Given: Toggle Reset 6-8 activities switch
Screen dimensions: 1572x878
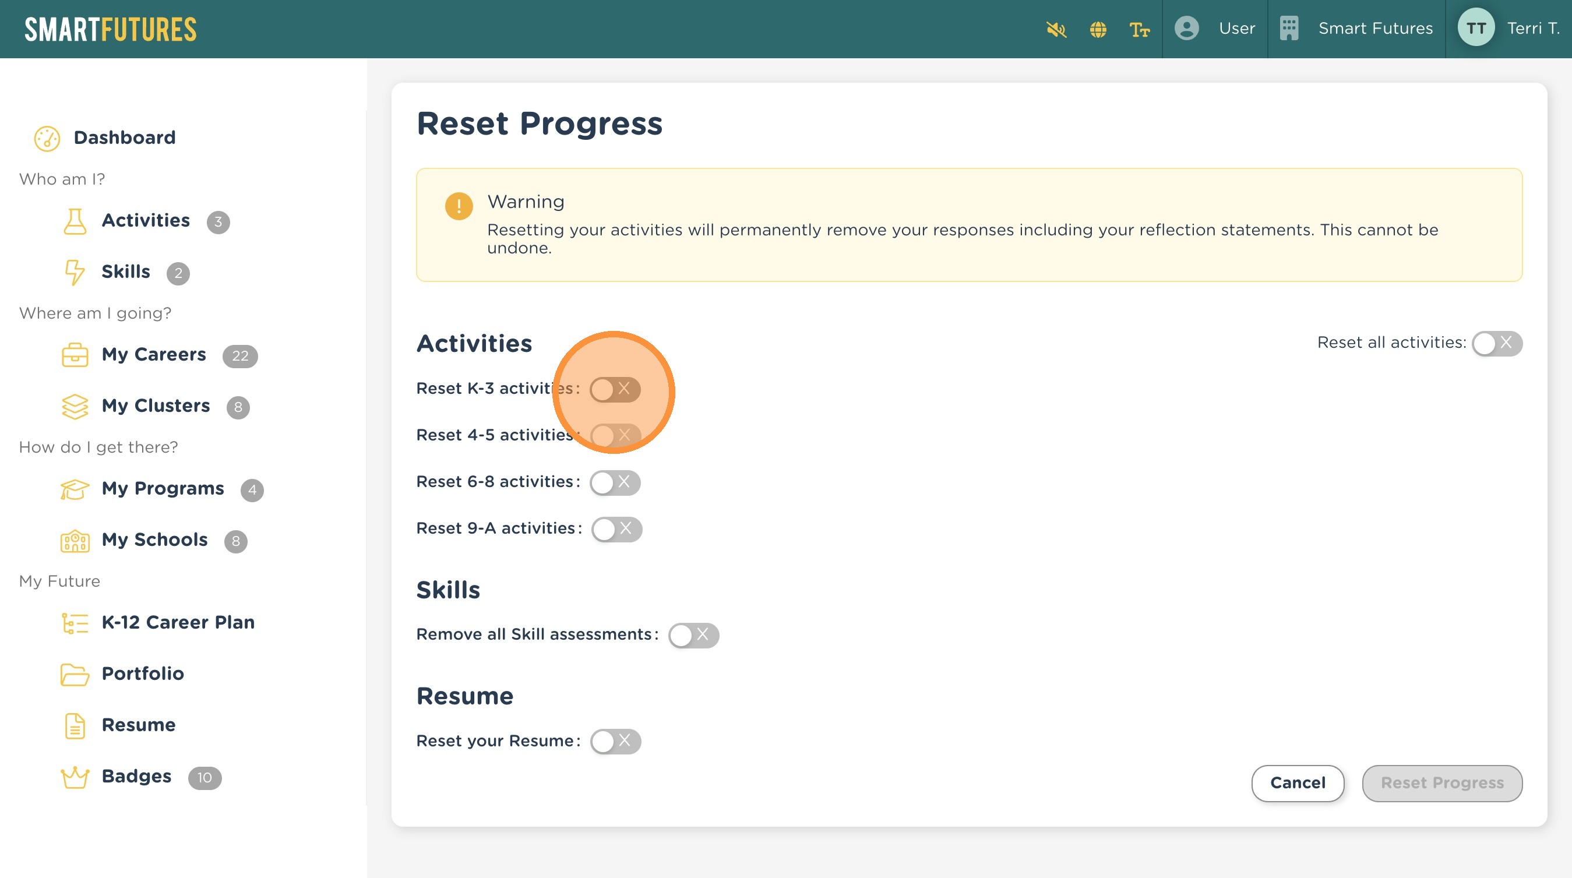Looking at the screenshot, I should coord(615,482).
